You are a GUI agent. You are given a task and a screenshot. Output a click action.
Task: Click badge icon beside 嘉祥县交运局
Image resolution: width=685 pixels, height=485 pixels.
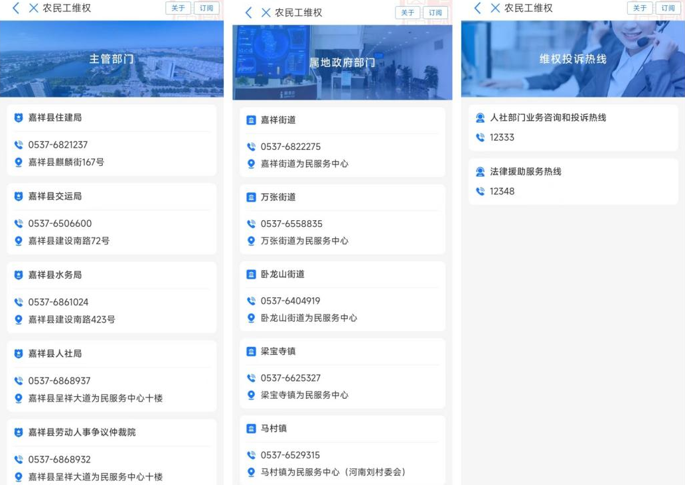(x=19, y=196)
